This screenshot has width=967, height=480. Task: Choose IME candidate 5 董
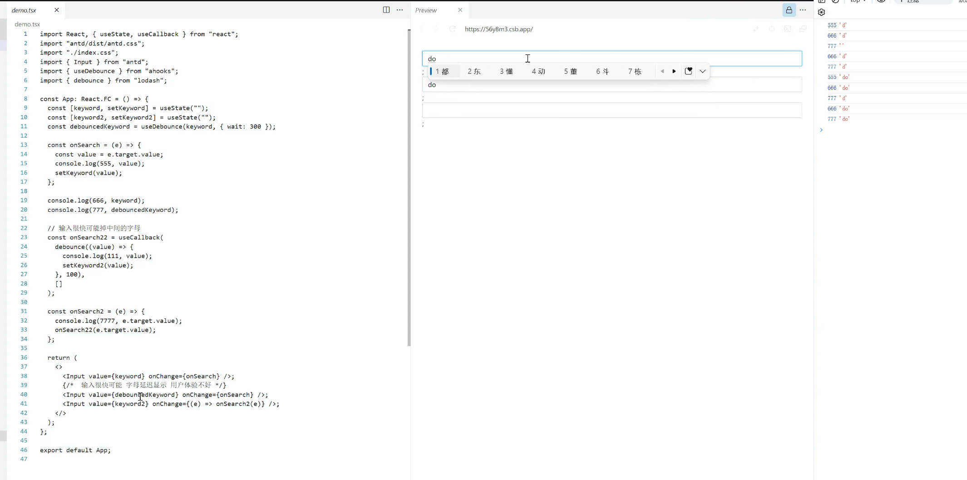coord(571,71)
